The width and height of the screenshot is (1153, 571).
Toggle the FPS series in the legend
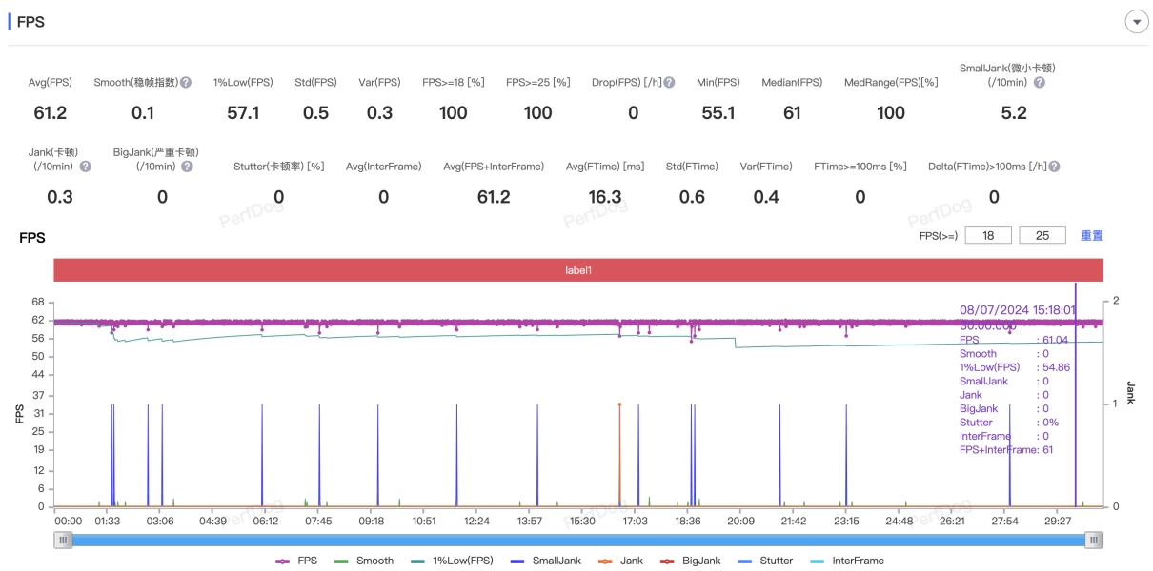click(x=297, y=561)
